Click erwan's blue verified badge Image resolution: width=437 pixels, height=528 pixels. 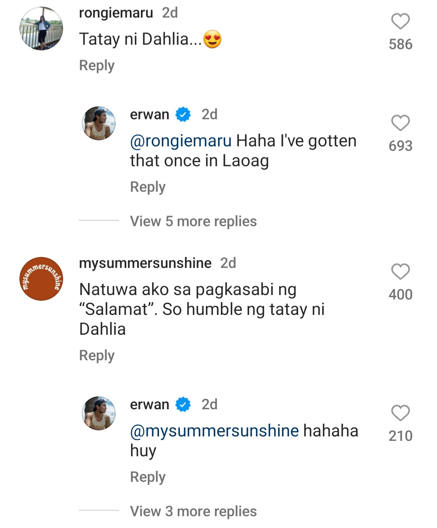(182, 114)
